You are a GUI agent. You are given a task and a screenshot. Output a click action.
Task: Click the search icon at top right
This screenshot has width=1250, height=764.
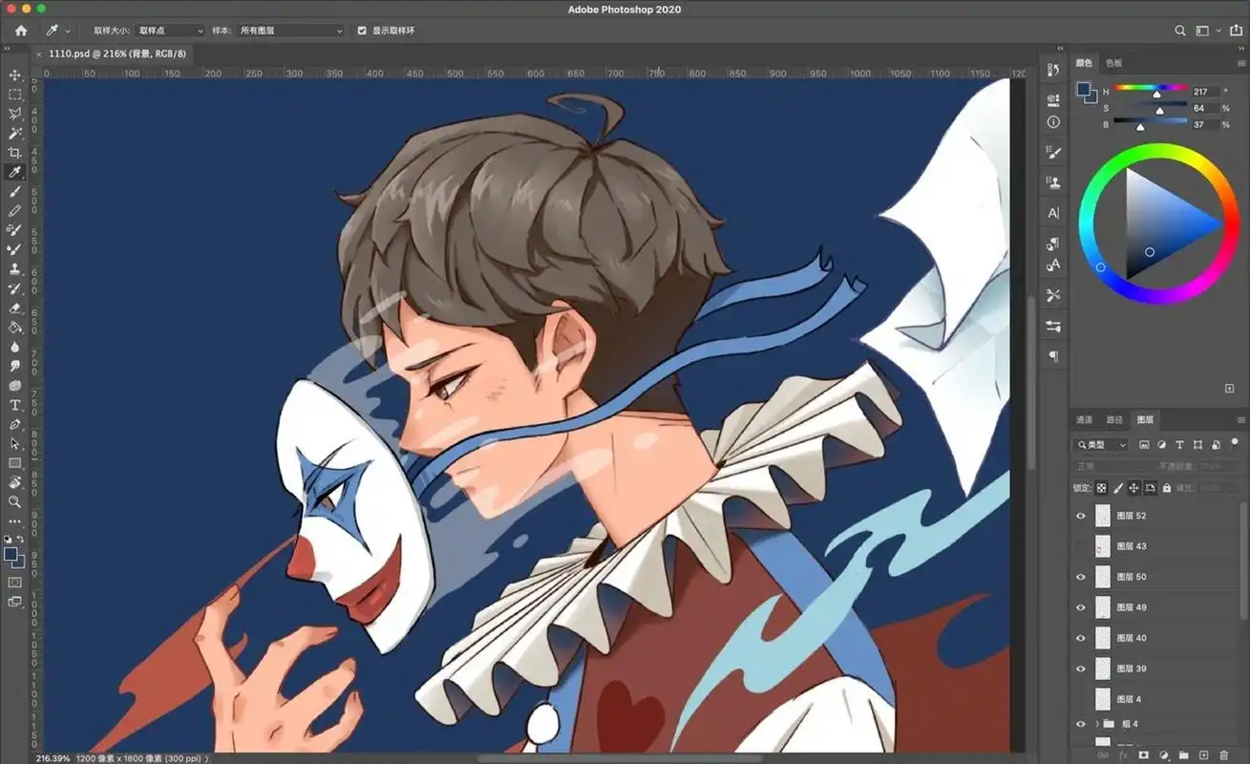(1180, 31)
